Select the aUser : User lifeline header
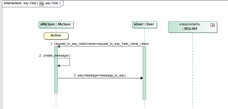Image resolution: width=228 pixels, height=109 pixels. pyautogui.click(x=144, y=24)
